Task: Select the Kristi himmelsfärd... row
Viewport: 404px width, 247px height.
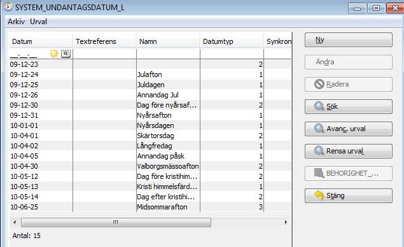Action: (x=151, y=187)
